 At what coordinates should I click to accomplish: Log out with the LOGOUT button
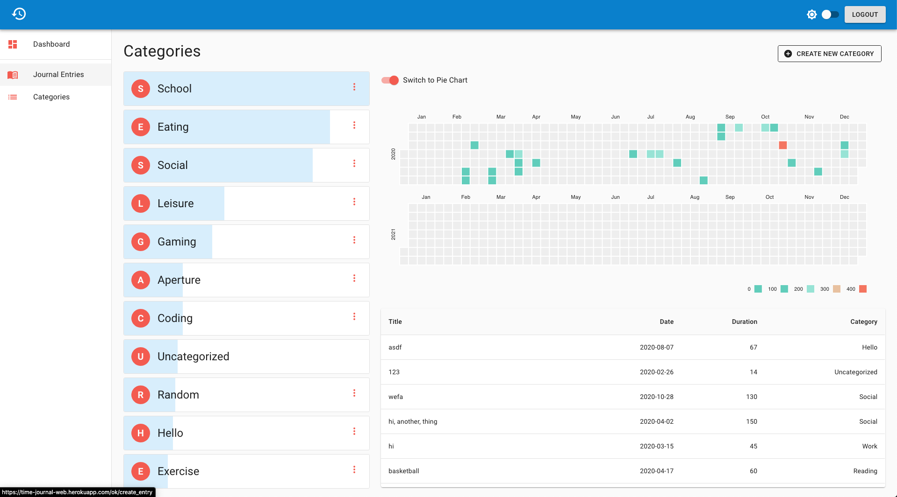865,14
